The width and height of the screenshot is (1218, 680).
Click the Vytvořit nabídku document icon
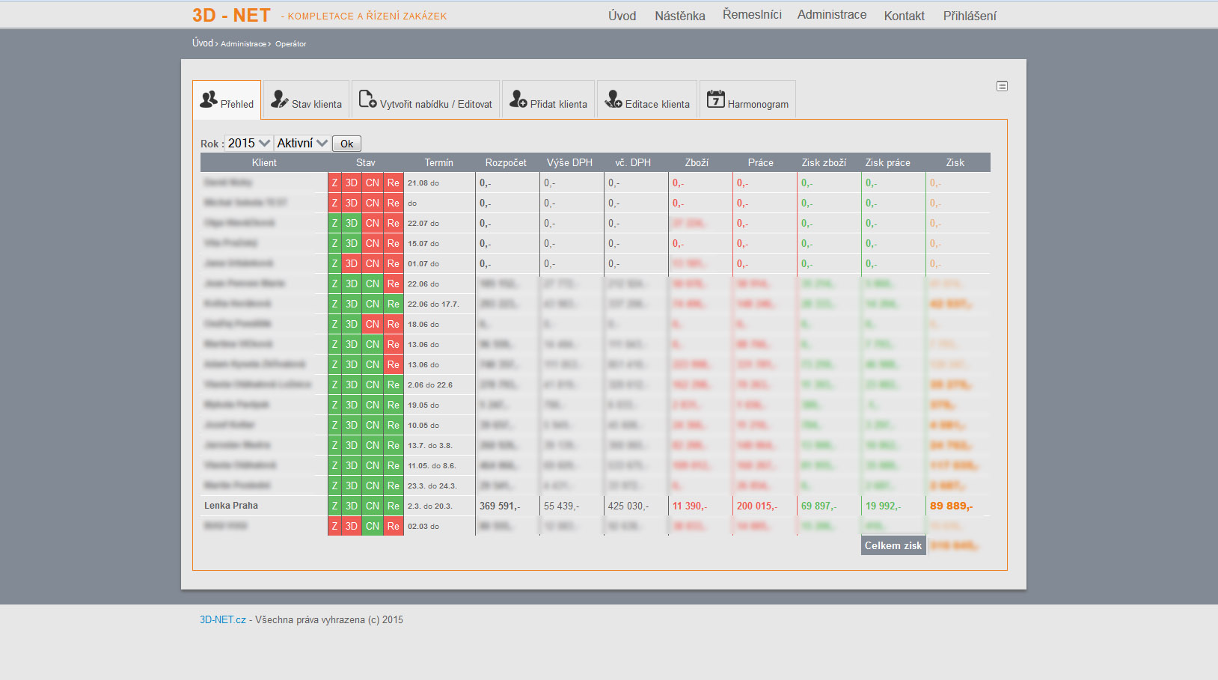point(367,99)
